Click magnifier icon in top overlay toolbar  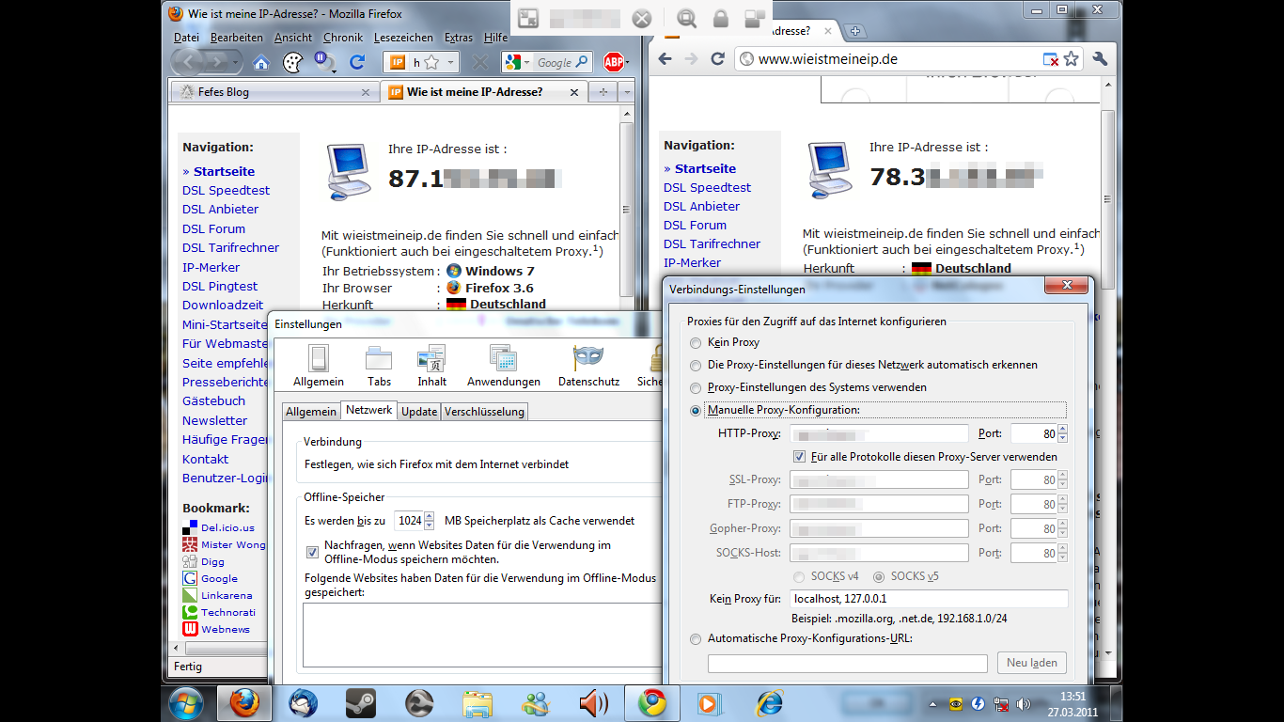tap(686, 18)
